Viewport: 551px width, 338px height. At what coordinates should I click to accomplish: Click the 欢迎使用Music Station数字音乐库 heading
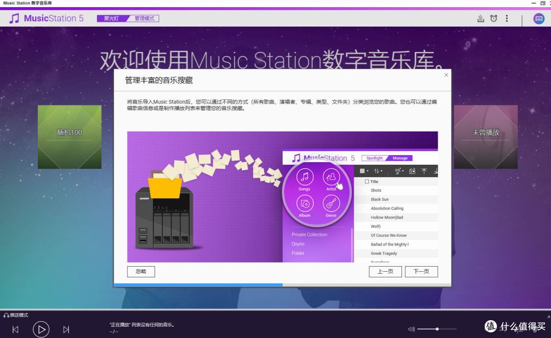pyautogui.click(x=271, y=60)
